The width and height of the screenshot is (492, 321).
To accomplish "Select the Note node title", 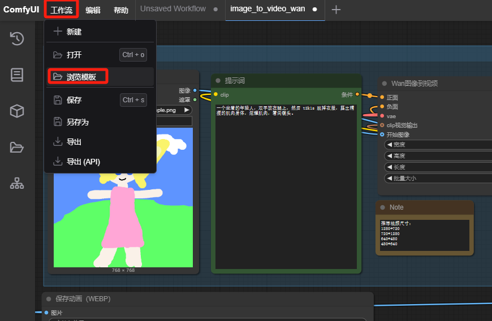I will click(x=396, y=207).
